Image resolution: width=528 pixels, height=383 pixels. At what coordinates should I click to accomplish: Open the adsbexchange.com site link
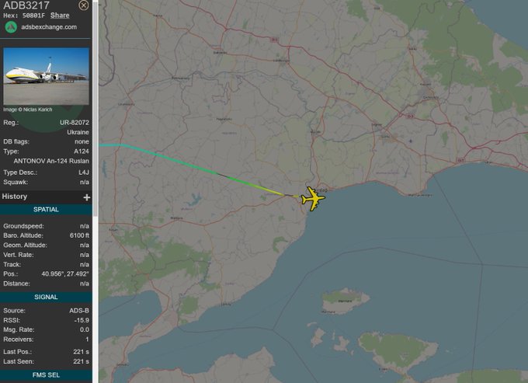[x=49, y=27]
